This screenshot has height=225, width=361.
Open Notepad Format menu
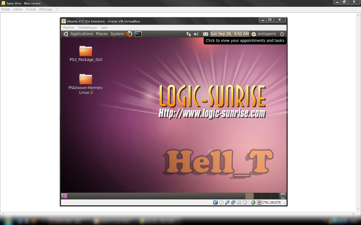31,9
